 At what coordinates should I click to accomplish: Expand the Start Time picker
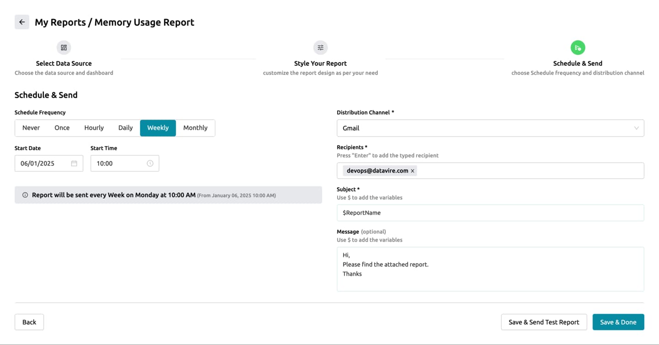[124, 163]
